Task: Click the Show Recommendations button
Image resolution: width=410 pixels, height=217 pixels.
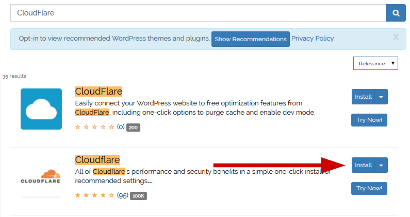Action: coord(251,39)
